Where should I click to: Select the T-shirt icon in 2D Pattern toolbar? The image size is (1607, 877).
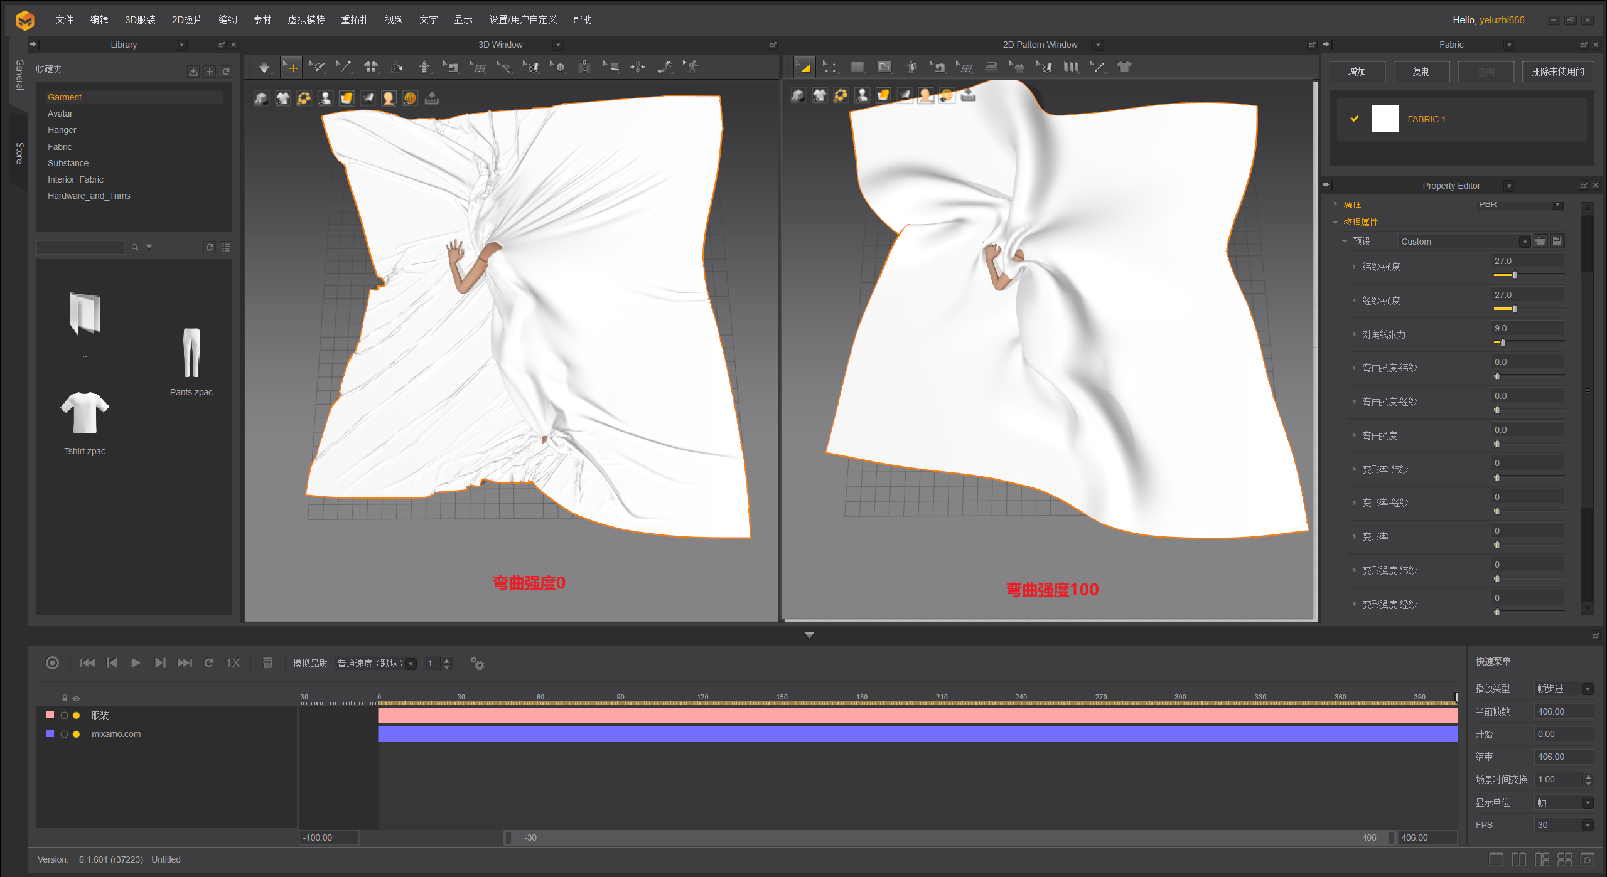click(1124, 67)
